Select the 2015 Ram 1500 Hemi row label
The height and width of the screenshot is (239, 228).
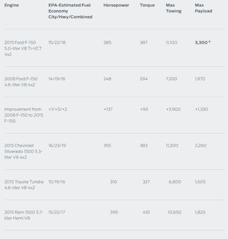pyautogui.click(x=24, y=215)
